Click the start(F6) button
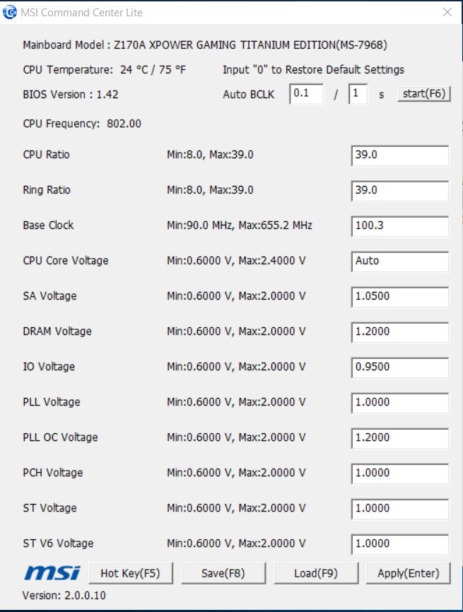This screenshot has height=612, width=463. click(x=424, y=94)
